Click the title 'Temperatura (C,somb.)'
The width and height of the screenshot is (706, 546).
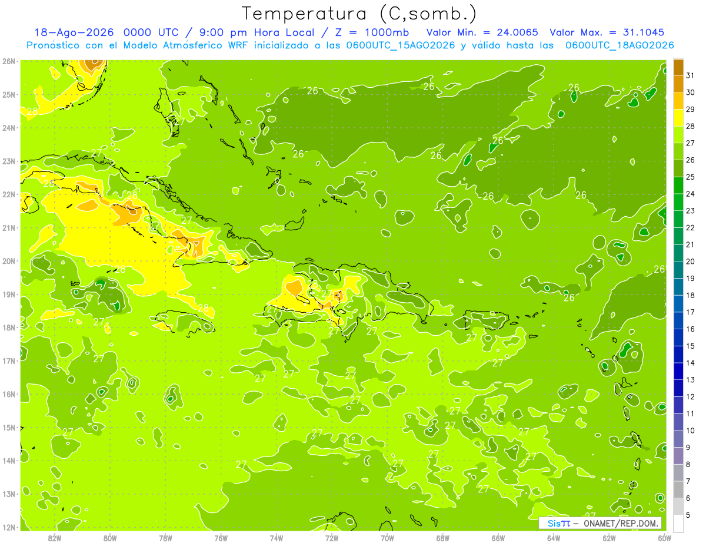(359, 14)
